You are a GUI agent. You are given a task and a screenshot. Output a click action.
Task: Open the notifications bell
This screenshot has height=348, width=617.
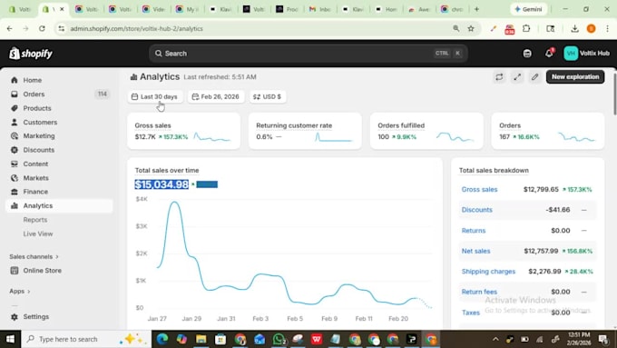549,54
